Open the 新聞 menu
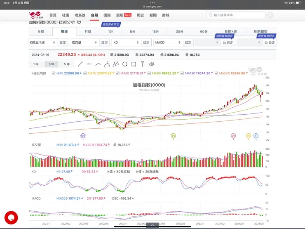This screenshot has width=305, height=229. (153, 15)
